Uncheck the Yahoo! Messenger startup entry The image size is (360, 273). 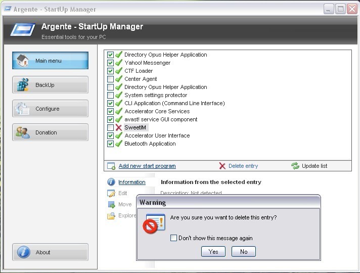coord(110,63)
